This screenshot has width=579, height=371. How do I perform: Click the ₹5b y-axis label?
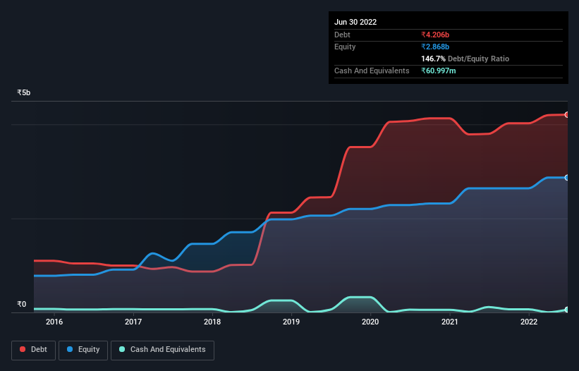coord(24,92)
